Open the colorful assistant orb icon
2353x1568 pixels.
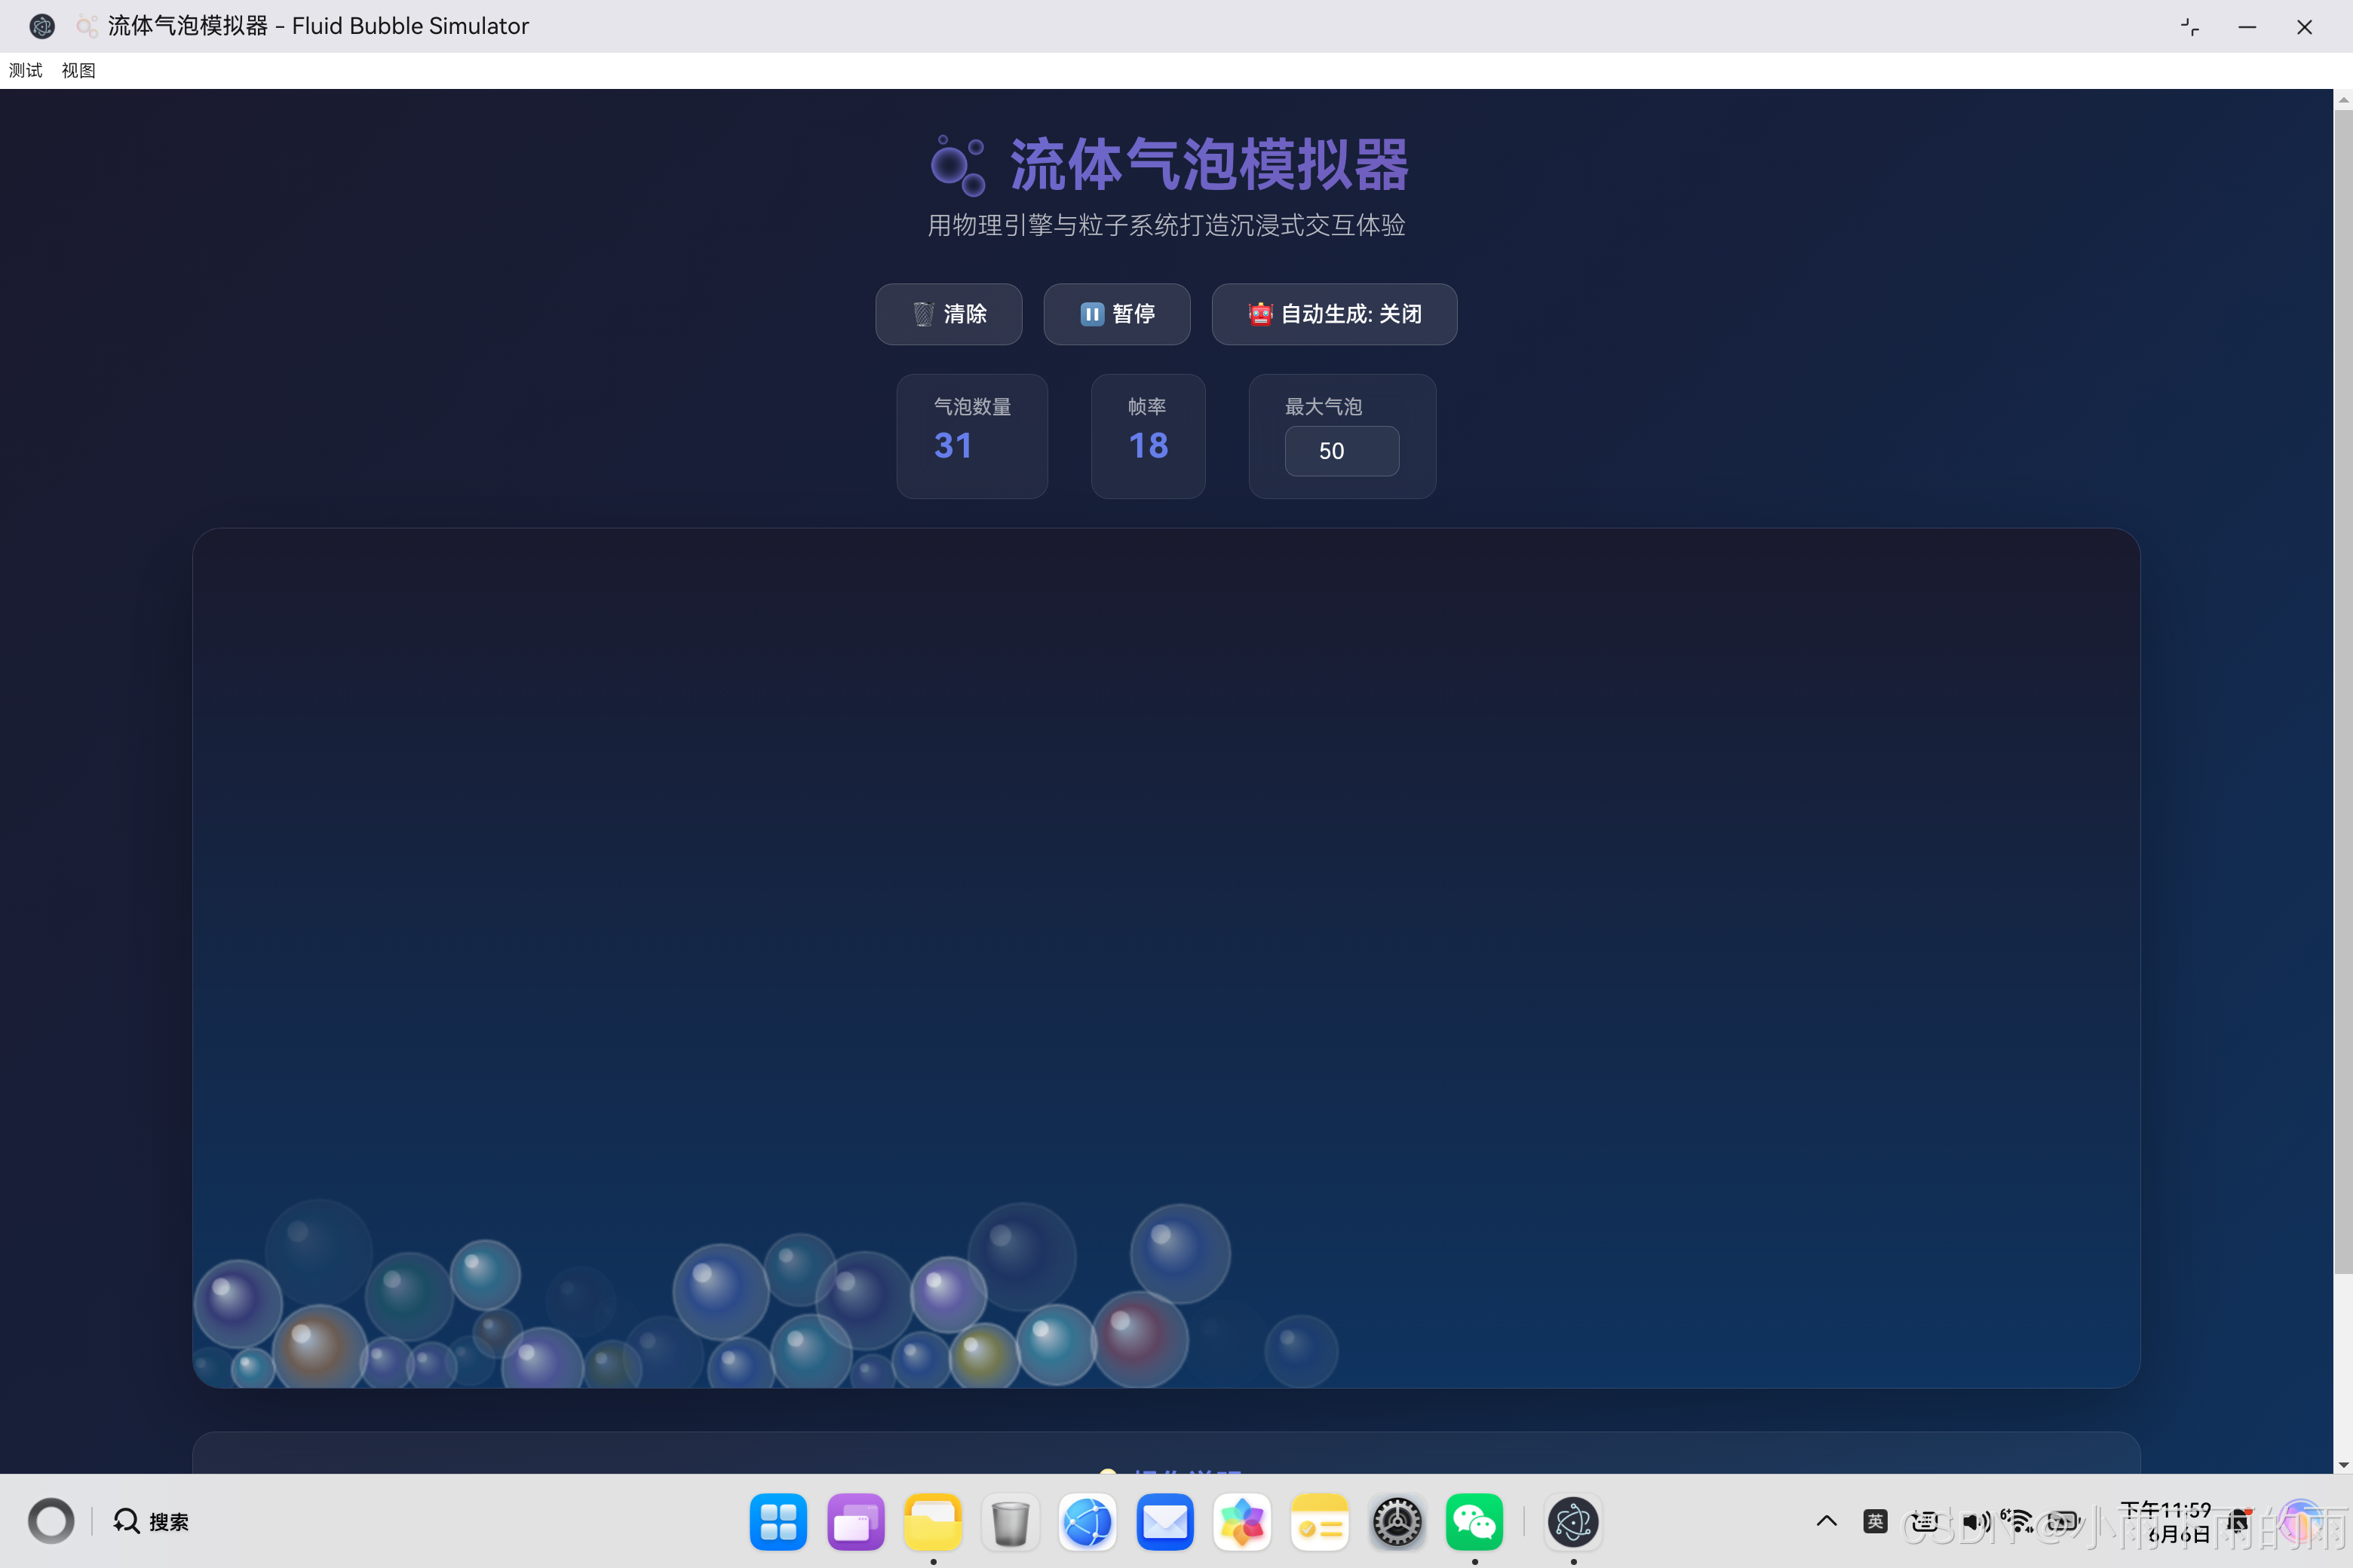coord(2302,1521)
